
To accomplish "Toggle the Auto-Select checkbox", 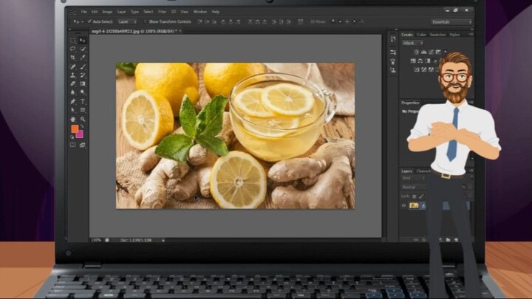I will 89,21.
